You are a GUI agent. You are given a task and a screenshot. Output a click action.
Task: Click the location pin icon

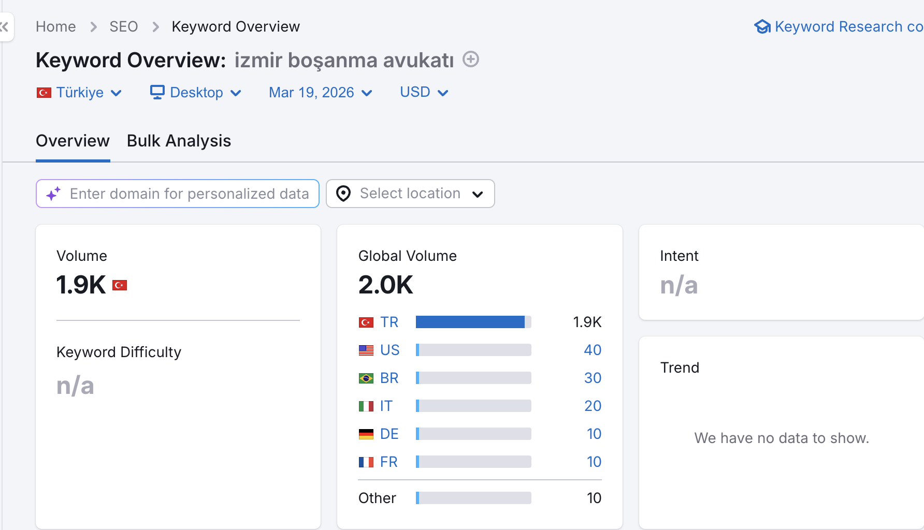(343, 194)
